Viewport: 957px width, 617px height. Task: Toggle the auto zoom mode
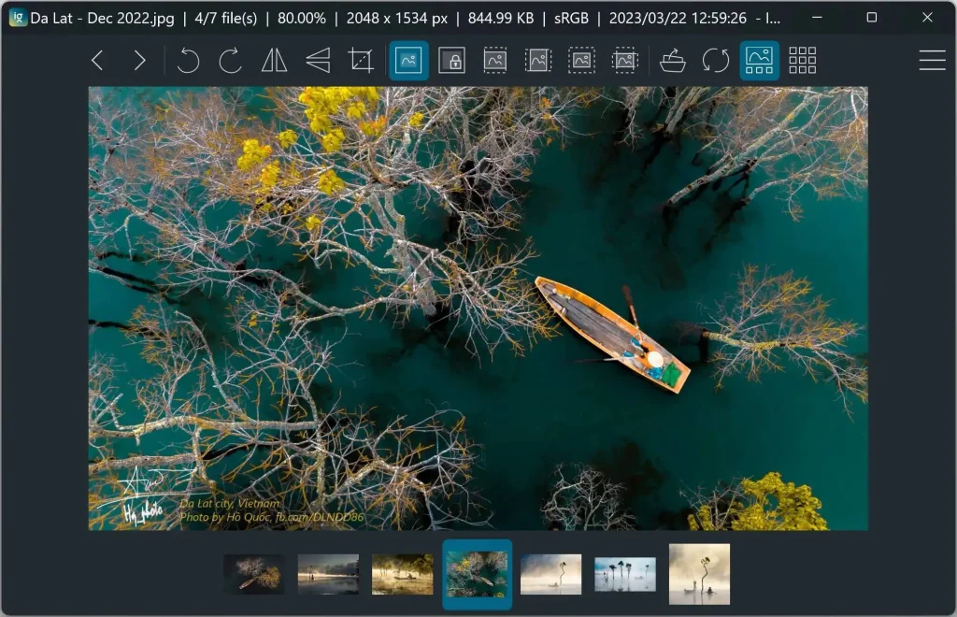(x=408, y=61)
